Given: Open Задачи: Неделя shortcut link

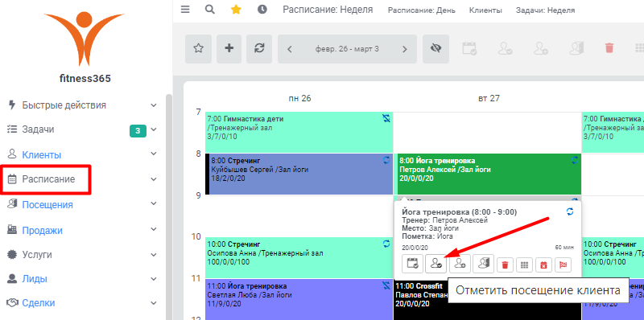Looking at the screenshot, I should tap(545, 10).
